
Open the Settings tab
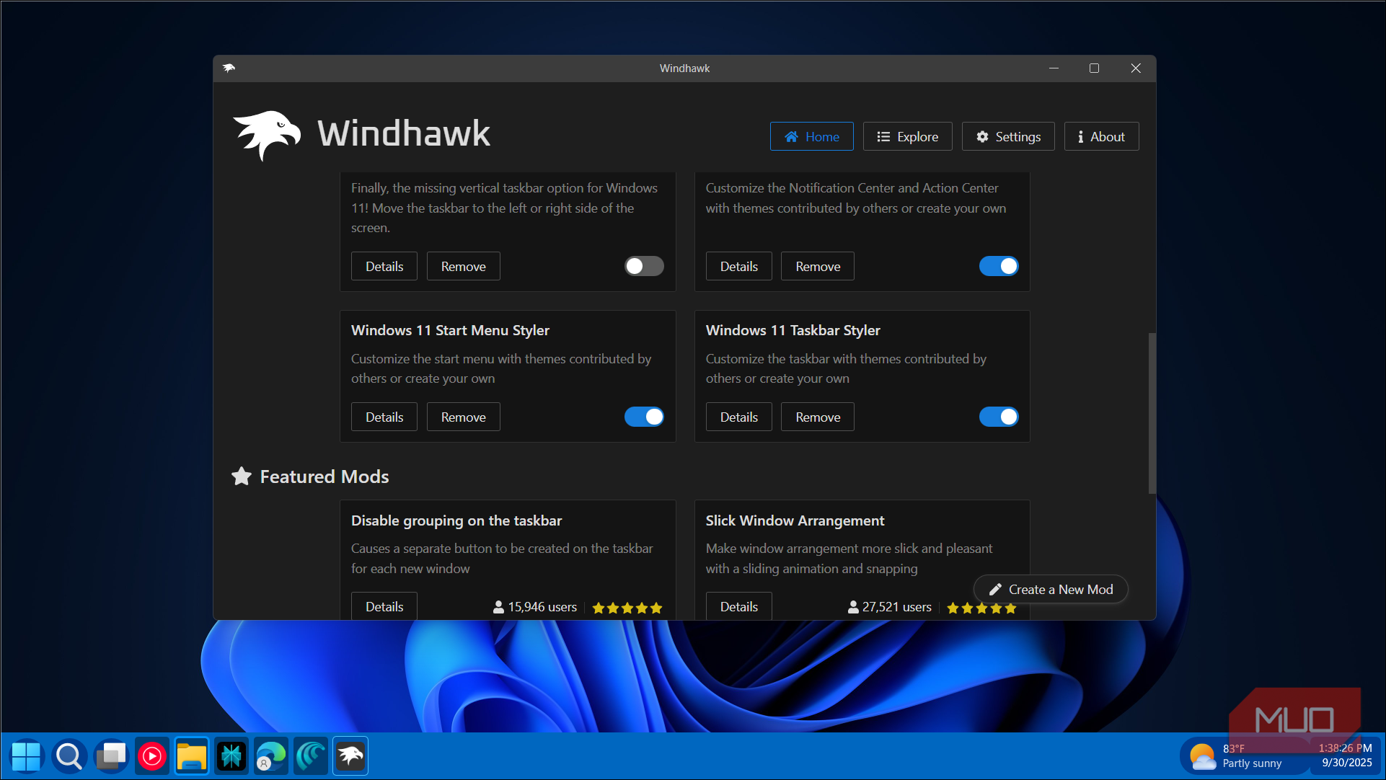pos(1008,136)
